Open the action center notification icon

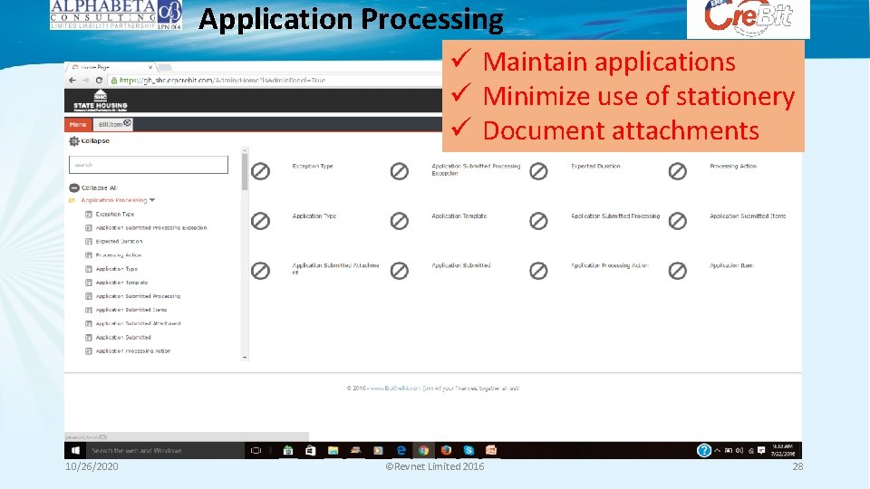761,450
